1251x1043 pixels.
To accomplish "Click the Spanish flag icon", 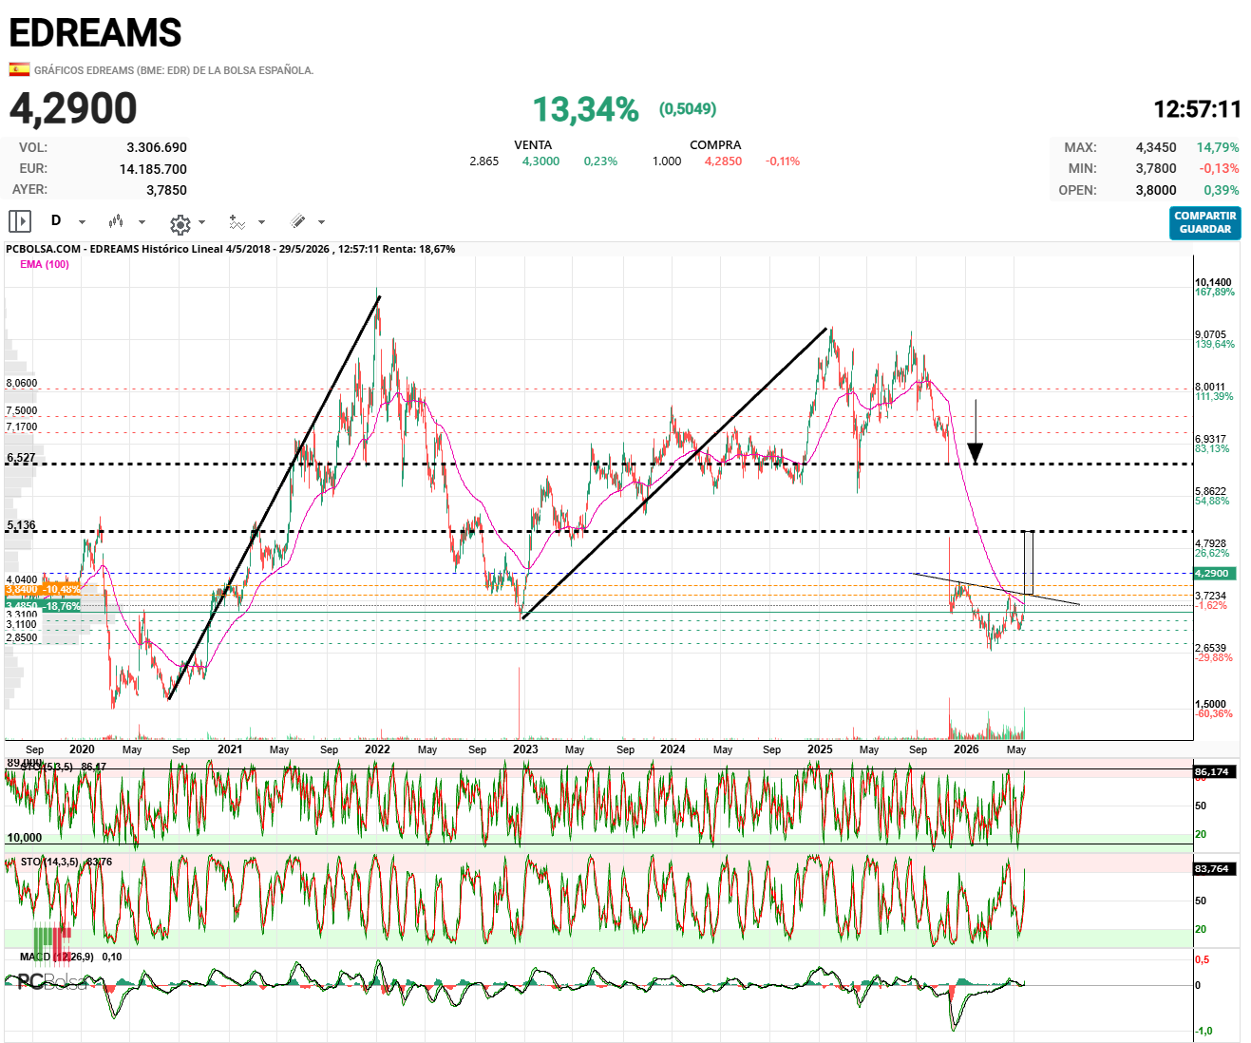I will 19,69.
